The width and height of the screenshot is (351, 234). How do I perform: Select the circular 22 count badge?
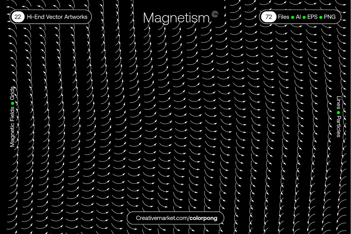pyautogui.click(x=18, y=17)
